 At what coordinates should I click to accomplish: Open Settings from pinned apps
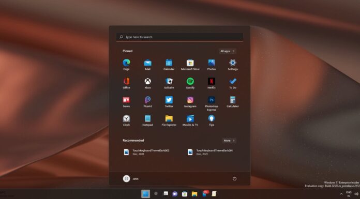click(x=233, y=64)
